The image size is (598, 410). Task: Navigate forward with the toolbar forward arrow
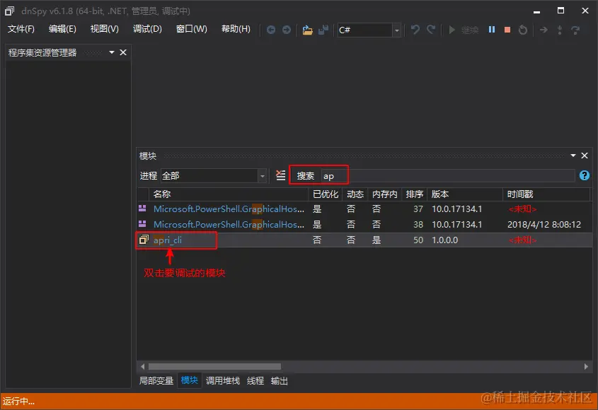tap(287, 30)
